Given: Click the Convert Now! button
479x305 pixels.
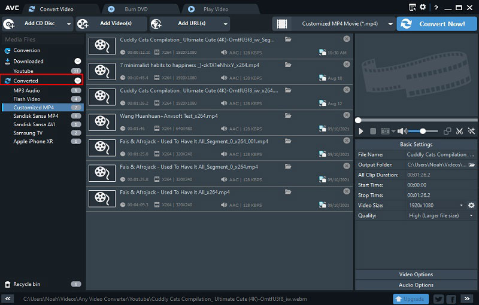Looking at the screenshot, I should [437, 24].
